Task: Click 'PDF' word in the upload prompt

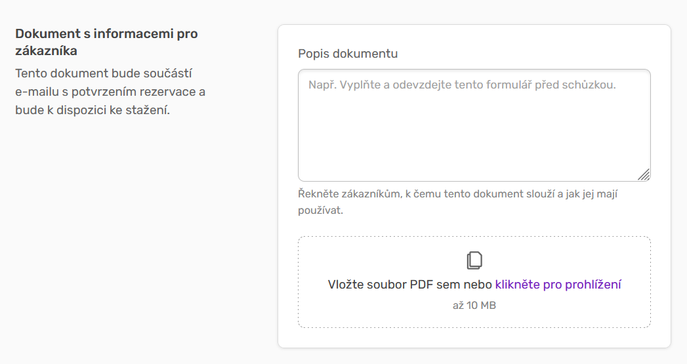Action: 421,285
